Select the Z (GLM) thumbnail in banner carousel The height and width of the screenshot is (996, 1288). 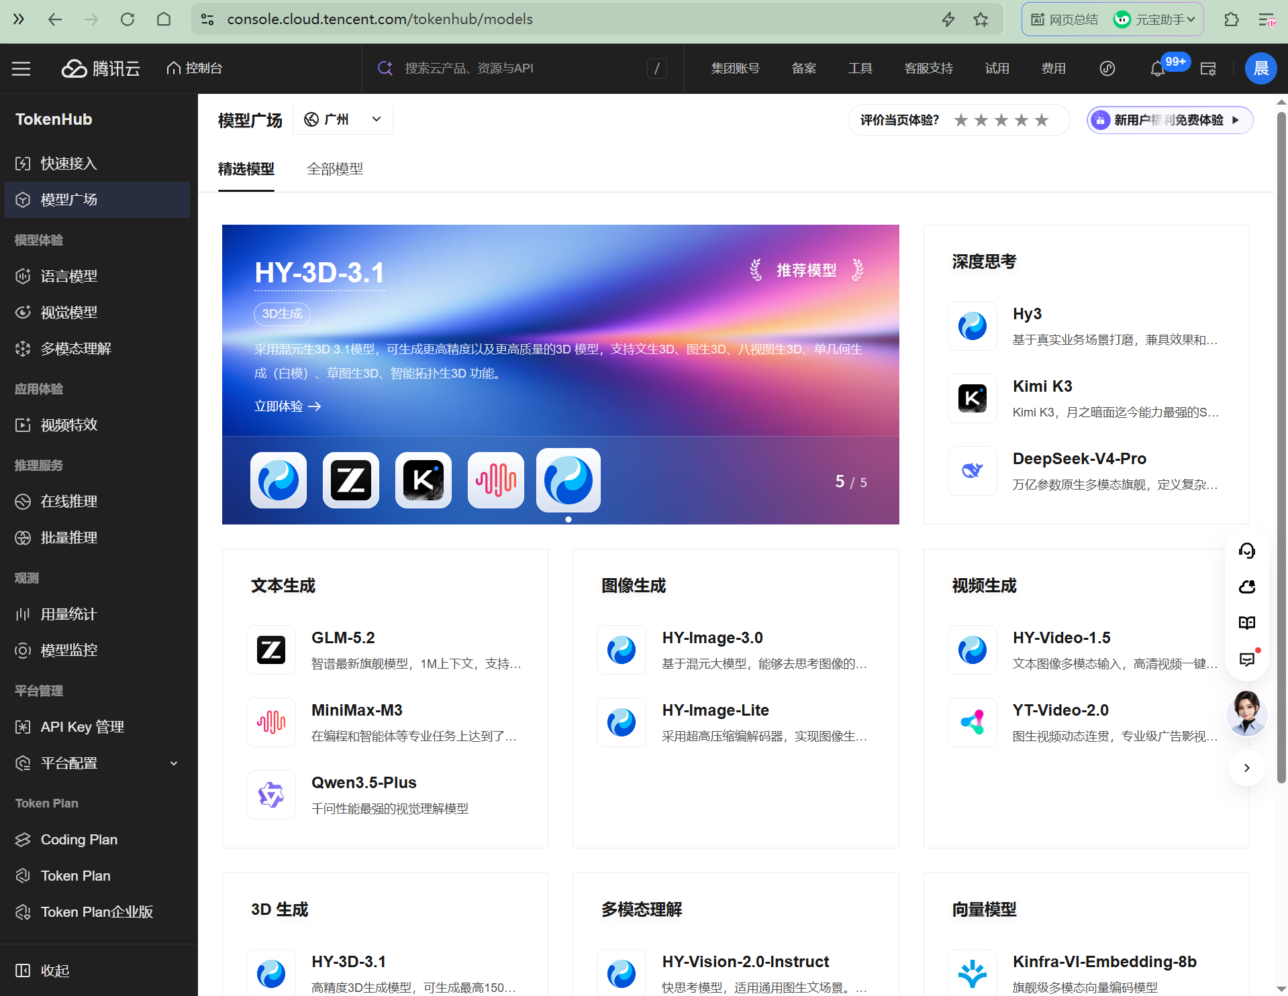(351, 480)
